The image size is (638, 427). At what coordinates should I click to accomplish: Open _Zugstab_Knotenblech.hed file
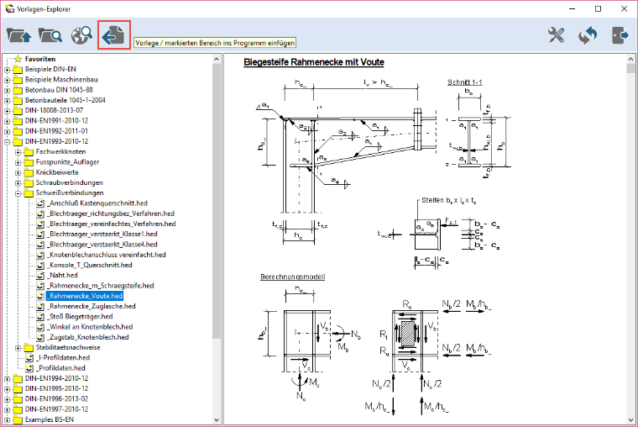(x=87, y=337)
